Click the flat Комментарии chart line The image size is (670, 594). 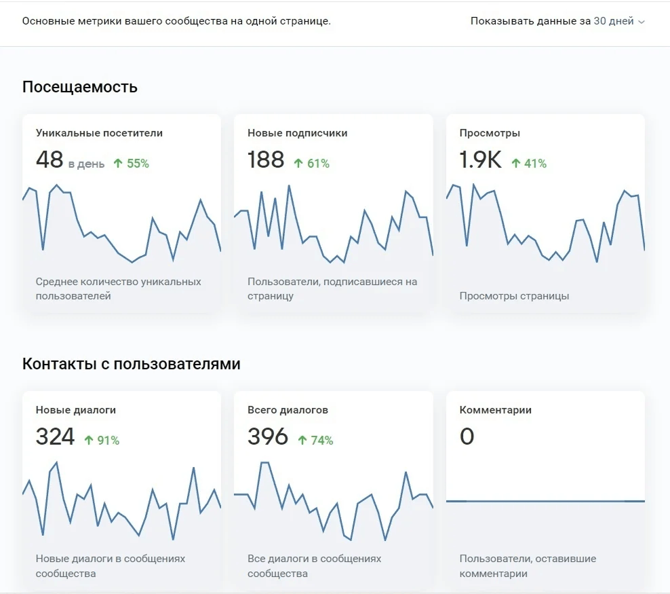[546, 501]
